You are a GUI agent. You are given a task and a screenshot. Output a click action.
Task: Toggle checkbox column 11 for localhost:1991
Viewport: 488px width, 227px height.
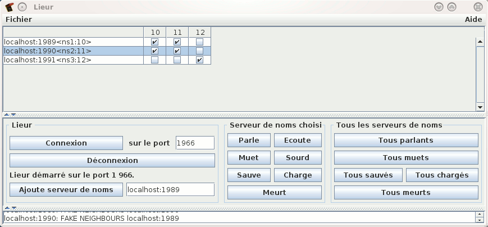(x=177, y=60)
